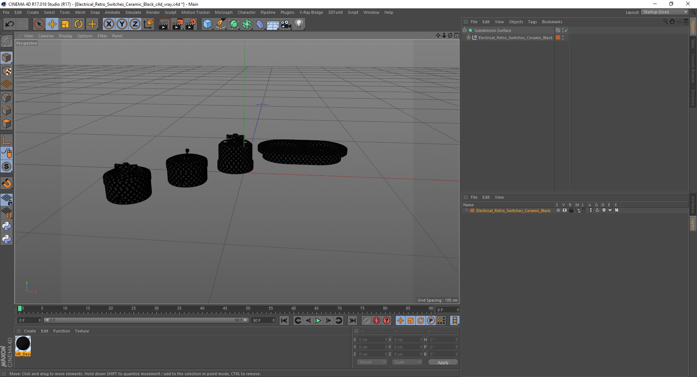Add a Cube primitive object
The image size is (697, 377).
(x=207, y=24)
